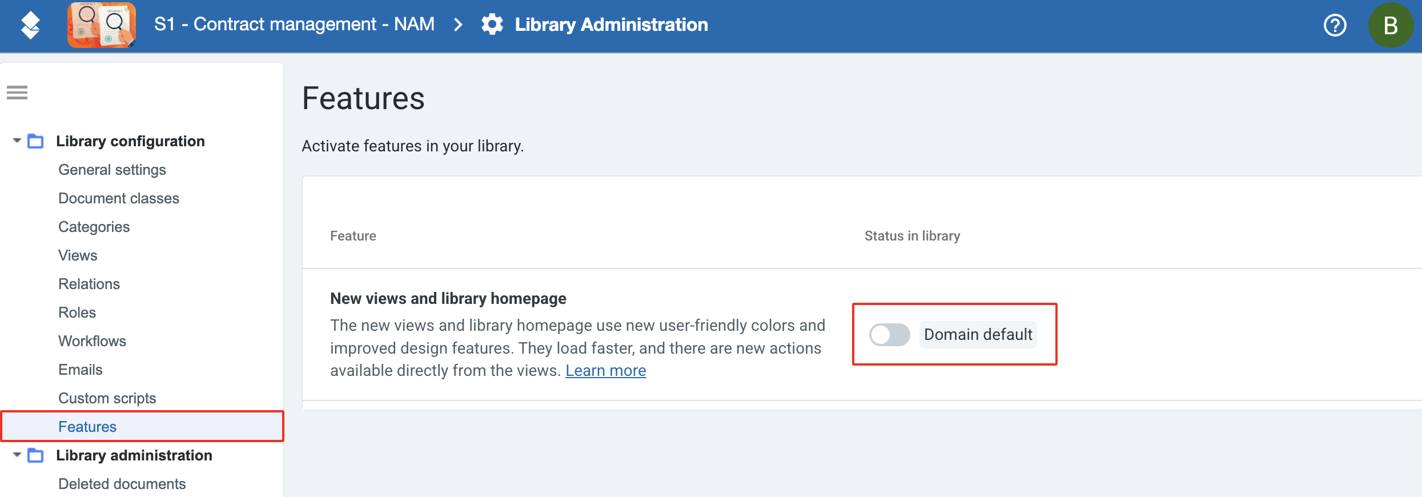Click the Features page heading
Screen dimensions: 1422x497
coord(363,98)
